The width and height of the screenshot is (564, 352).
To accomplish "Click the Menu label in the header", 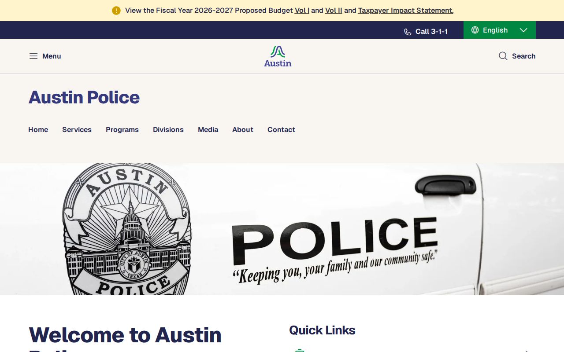I will tap(52, 56).
